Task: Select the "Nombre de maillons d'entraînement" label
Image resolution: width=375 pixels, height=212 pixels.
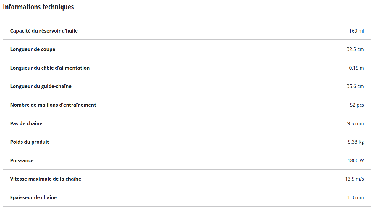Action: pyautogui.click(x=53, y=105)
